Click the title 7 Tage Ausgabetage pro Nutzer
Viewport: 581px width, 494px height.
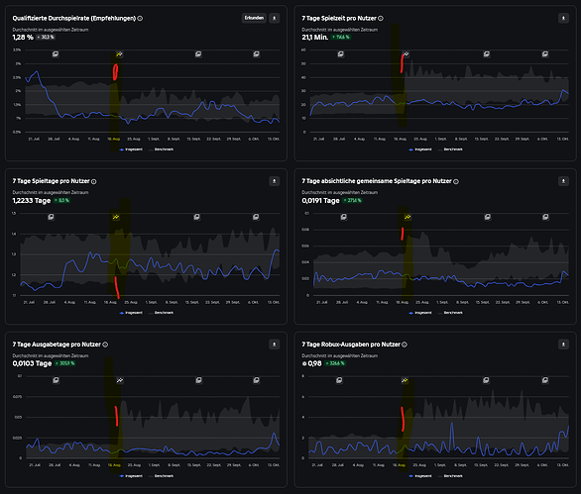(x=57, y=345)
